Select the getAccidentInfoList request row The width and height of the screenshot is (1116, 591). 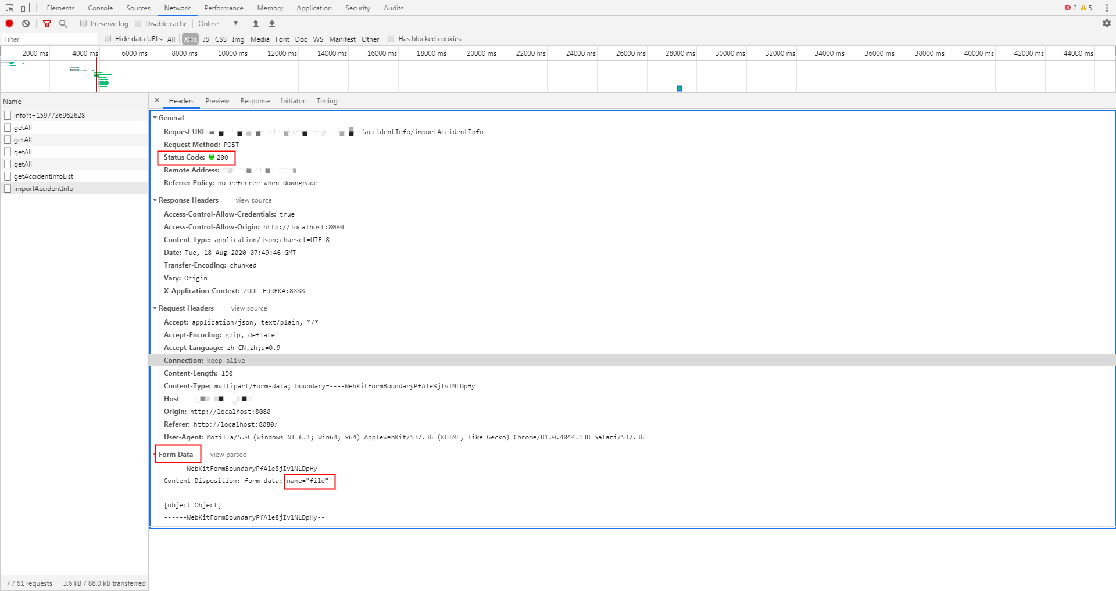pyautogui.click(x=74, y=176)
